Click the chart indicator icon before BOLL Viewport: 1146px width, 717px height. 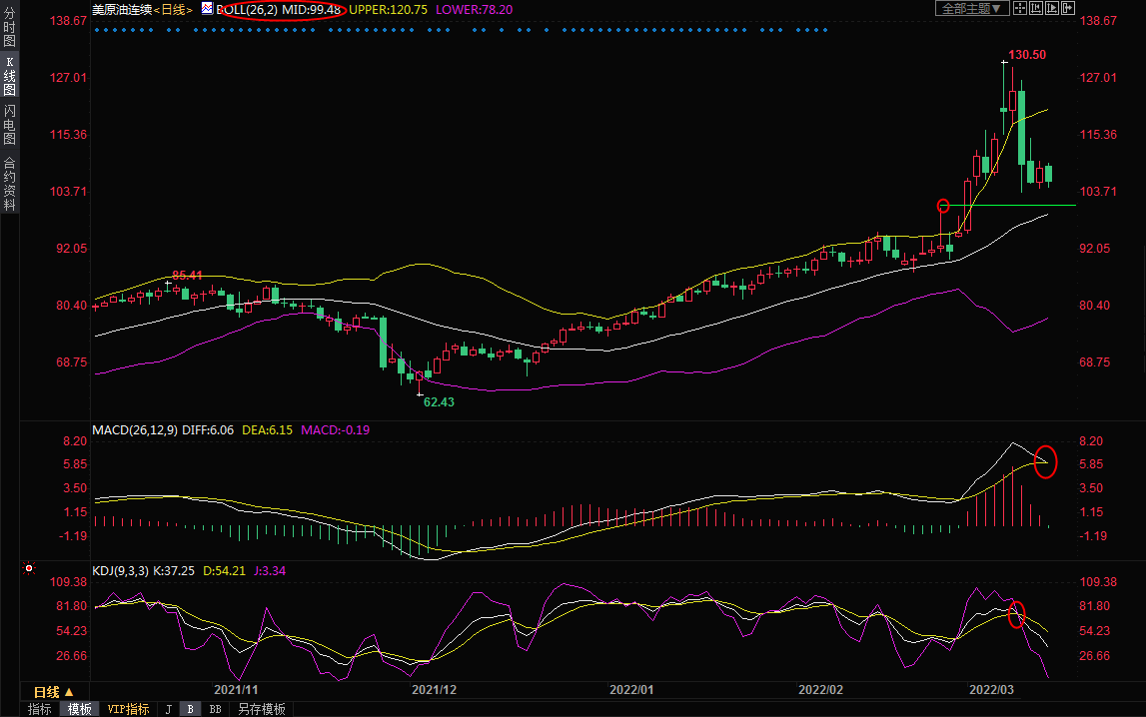pyautogui.click(x=207, y=8)
